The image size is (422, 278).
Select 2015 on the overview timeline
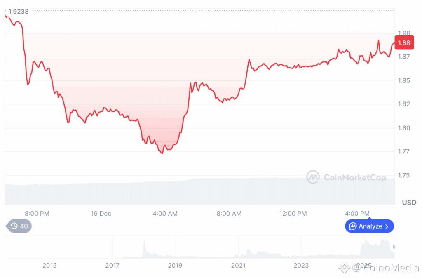pyautogui.click(x=49, y=266)
